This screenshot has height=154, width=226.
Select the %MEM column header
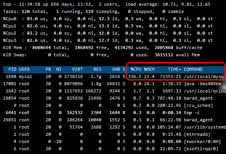click(149, 70)
